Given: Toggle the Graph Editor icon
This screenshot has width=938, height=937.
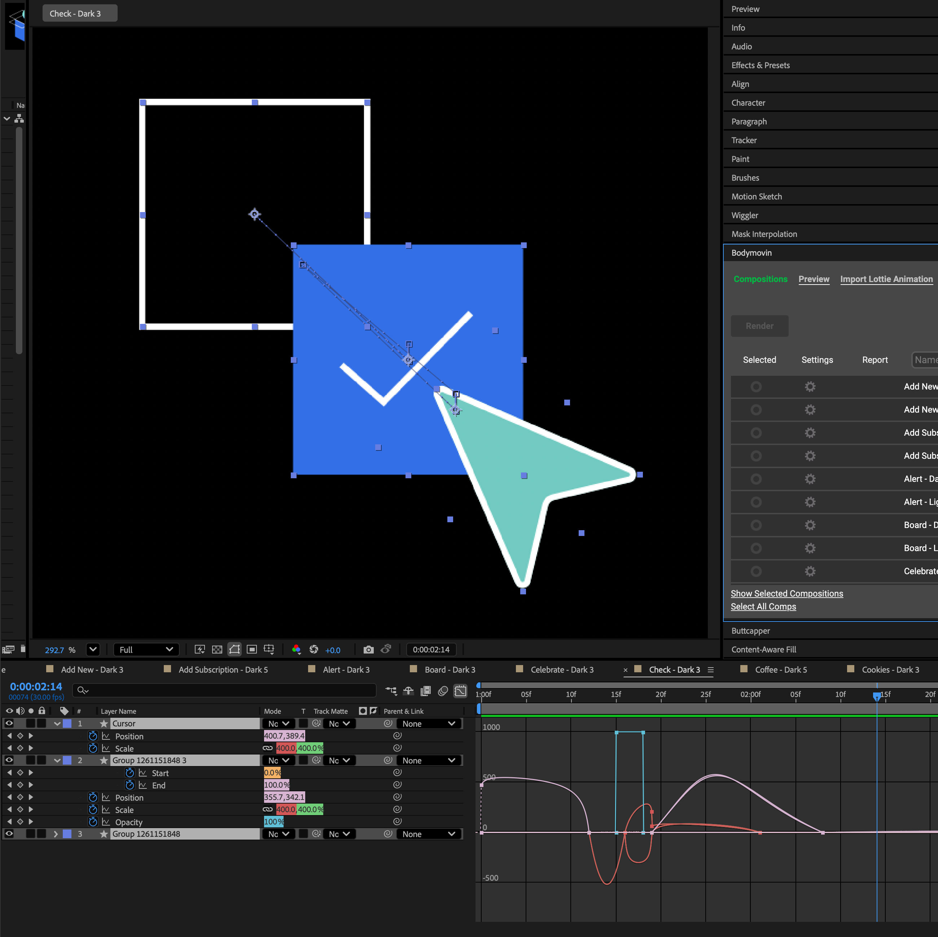Looking at the screenshot, I should click(x=460, y=691).
